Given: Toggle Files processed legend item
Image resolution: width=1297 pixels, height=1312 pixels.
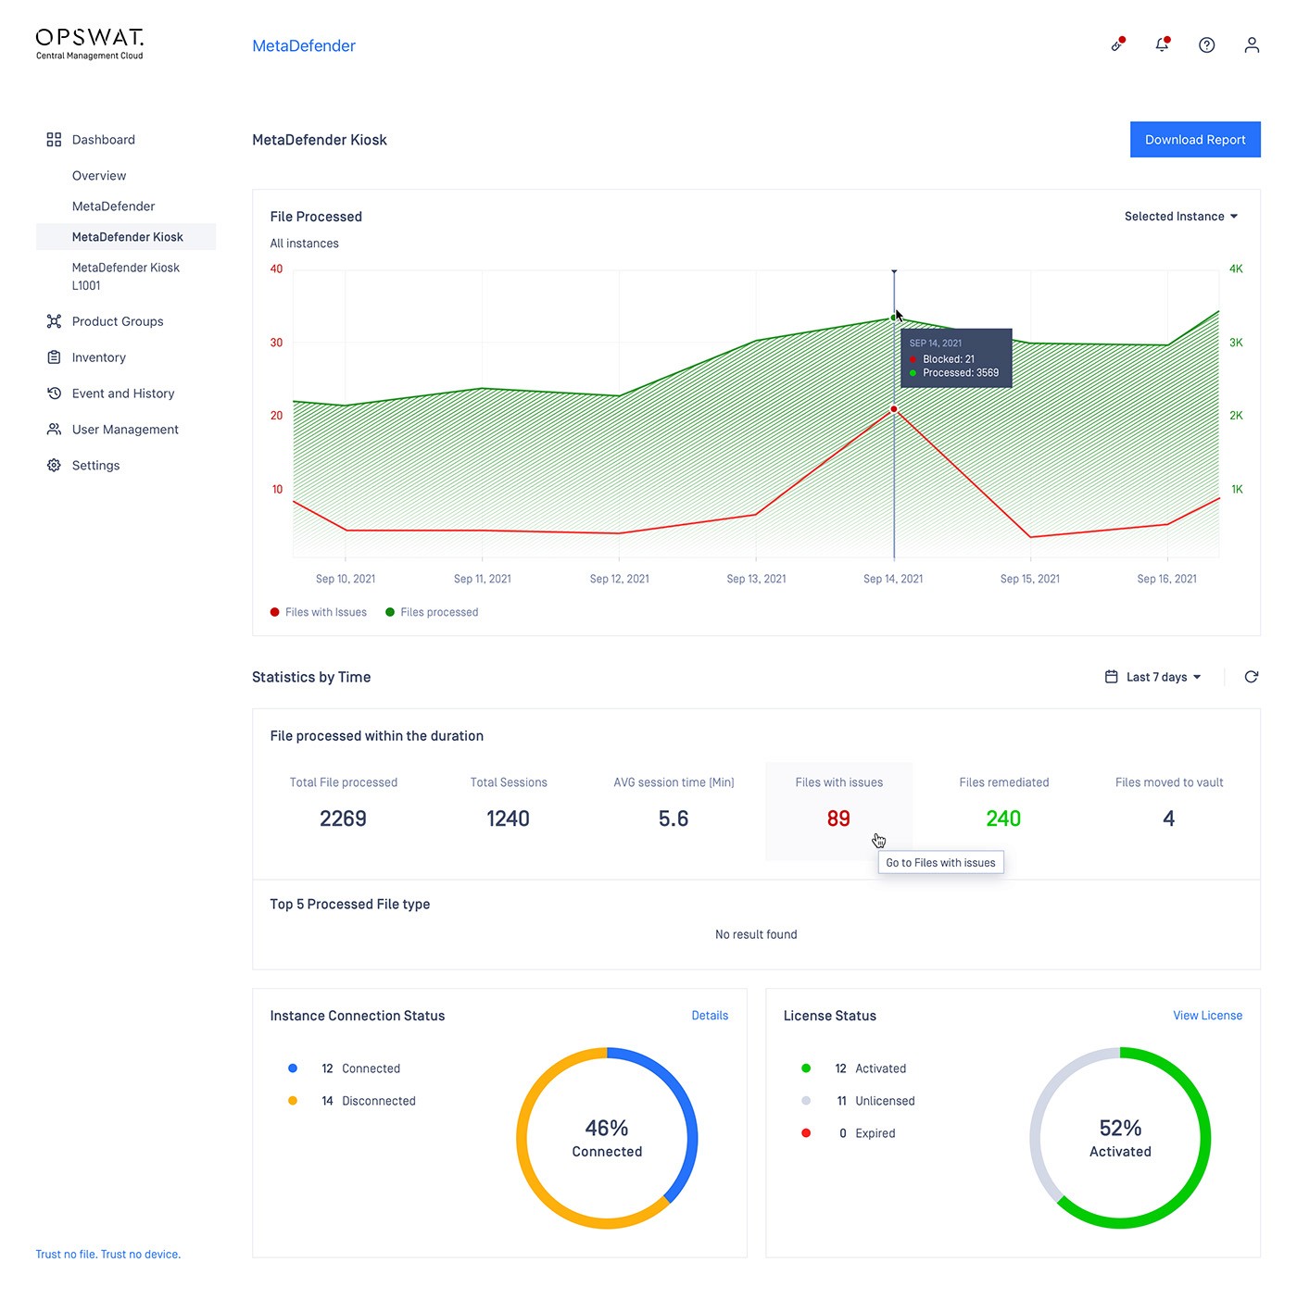Looking at the screenshot, I should [432, 612].
